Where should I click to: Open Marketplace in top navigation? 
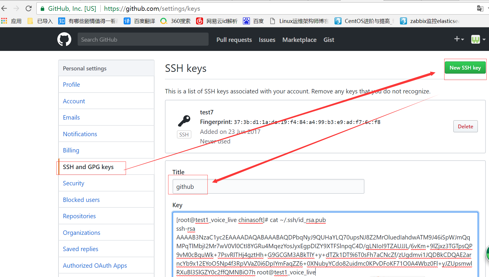[x=299, y=40]
